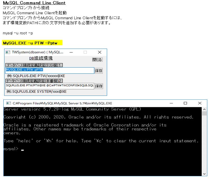Image resolution: width=209 pixels, height=179 pixels.
Task: Click the SQLPLUS.EXE PTW/PTW@XE input field
Action: (x=50, y=86)
